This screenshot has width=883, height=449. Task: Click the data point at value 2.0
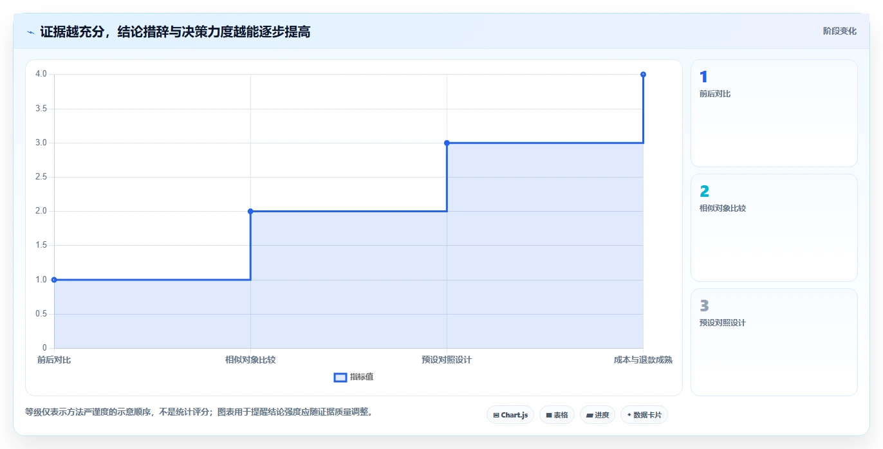250,211
